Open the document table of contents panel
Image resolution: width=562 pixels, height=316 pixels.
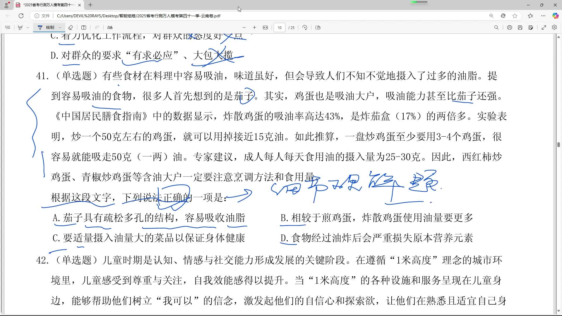coord(8,27)
